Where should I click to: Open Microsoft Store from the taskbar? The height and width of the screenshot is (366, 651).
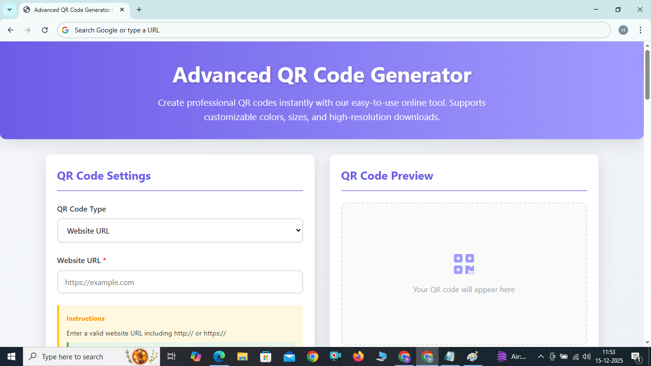pyautogui.click(x=265, y=356)
